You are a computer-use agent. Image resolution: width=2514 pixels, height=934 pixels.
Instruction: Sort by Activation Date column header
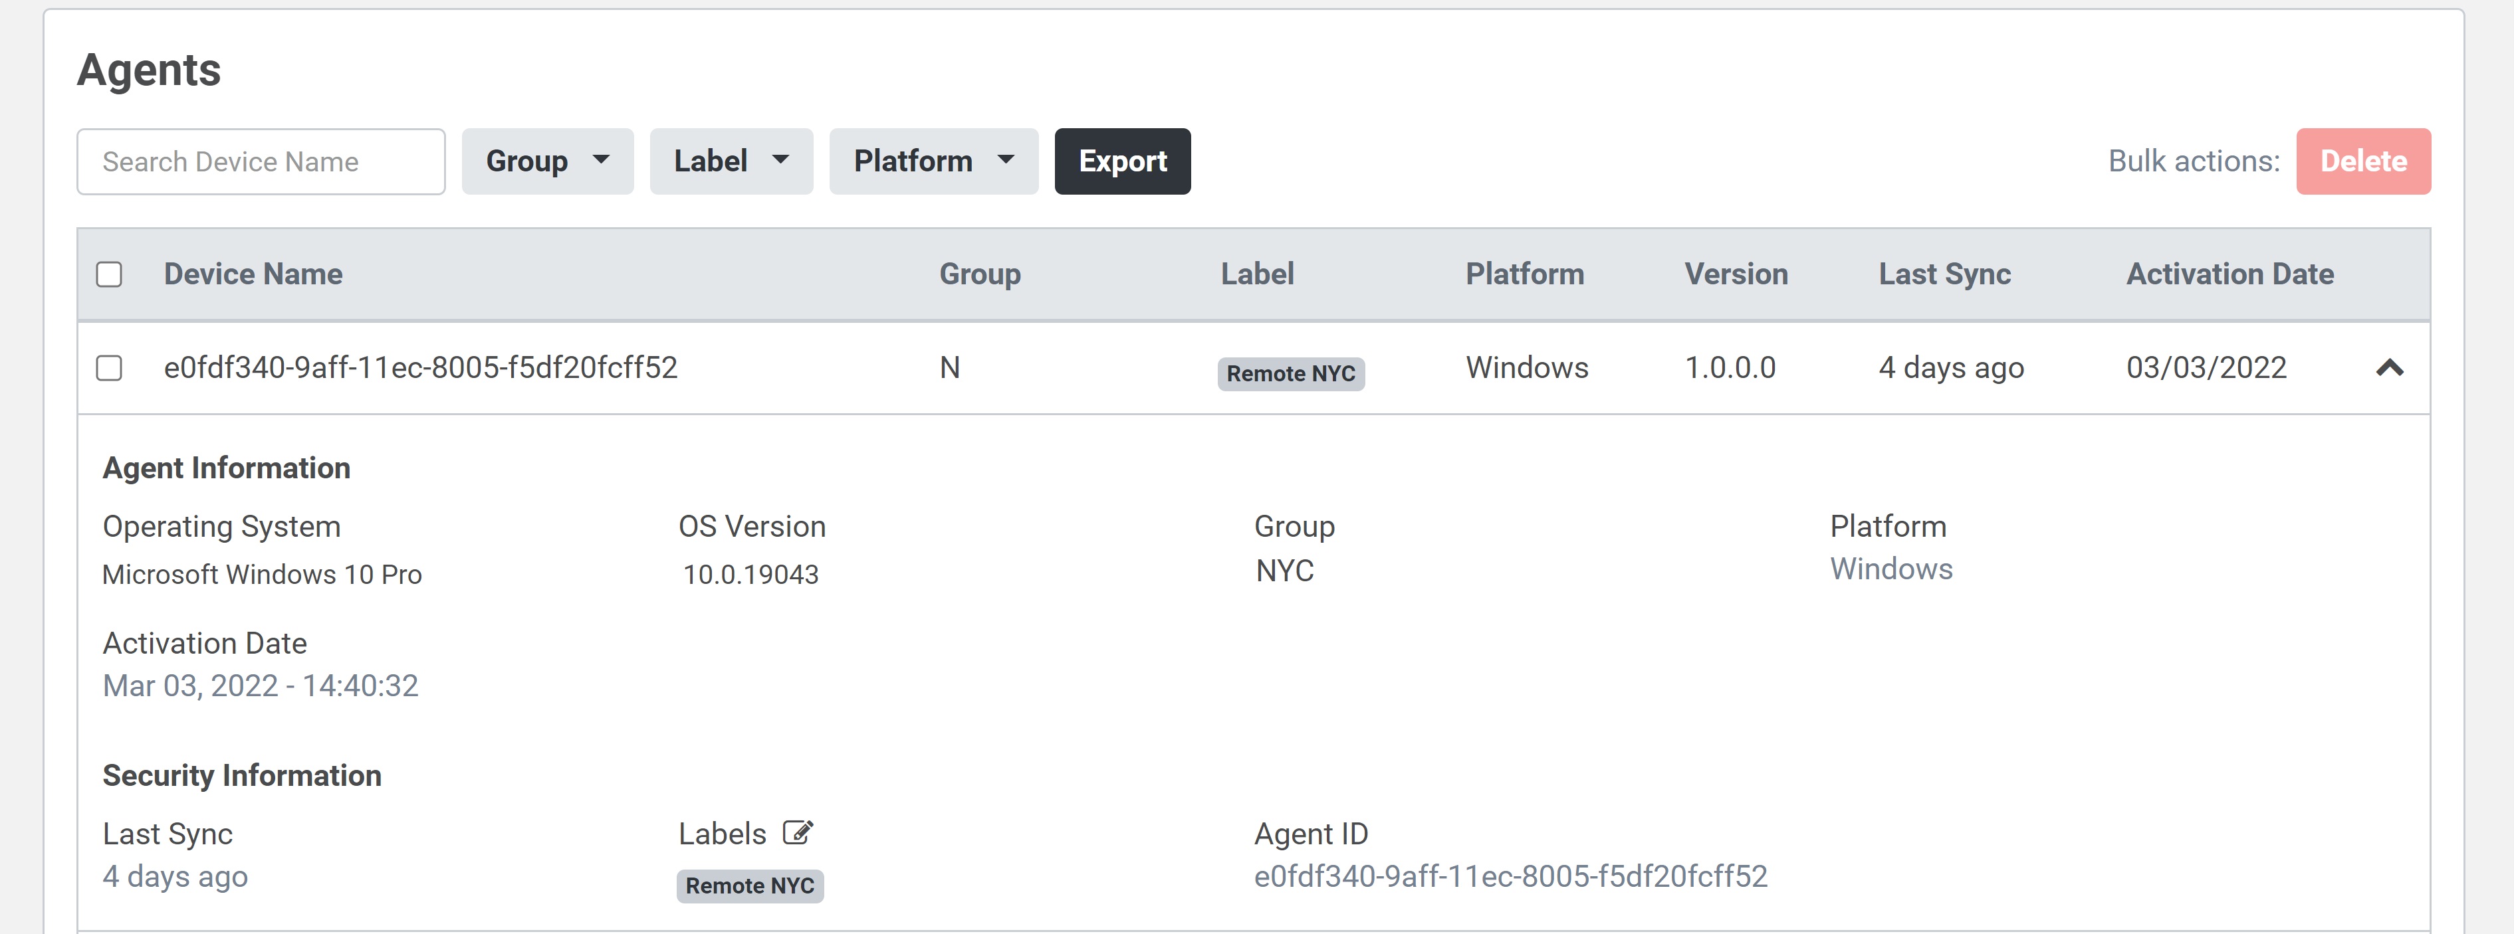[x=2229, y=274]
